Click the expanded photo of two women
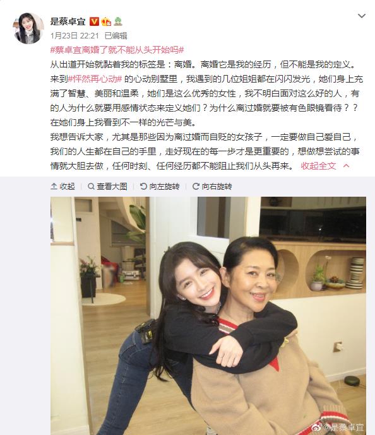375x435 pixels. click(x=208, y=316)
